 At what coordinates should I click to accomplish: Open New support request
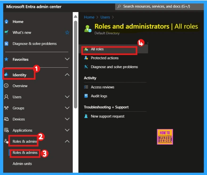[108, 116]
